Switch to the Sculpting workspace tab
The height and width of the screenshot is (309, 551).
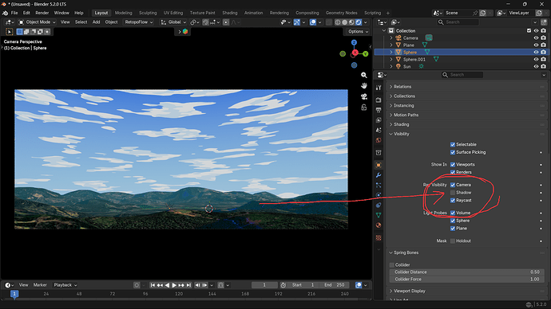(148, 13)
